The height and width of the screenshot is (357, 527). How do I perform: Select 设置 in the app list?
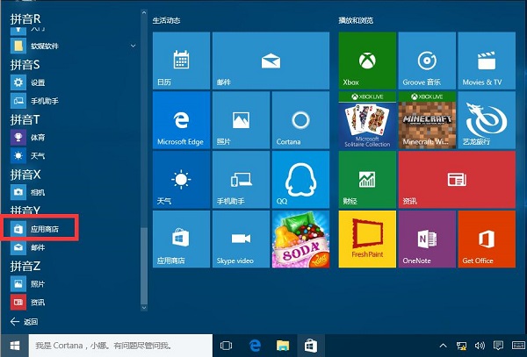pos(37,82)
